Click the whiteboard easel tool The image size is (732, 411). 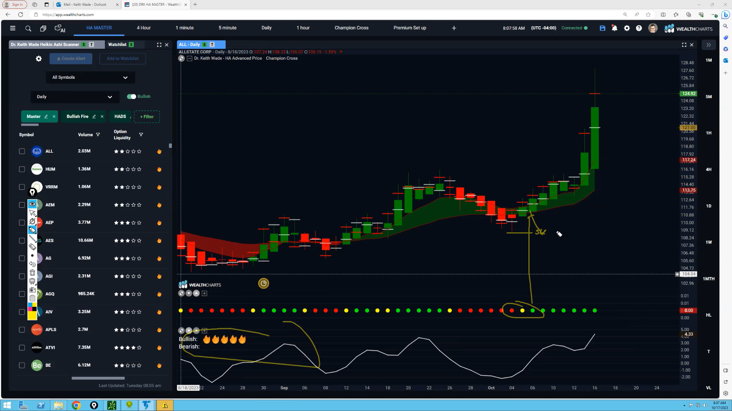click(32, 281)
